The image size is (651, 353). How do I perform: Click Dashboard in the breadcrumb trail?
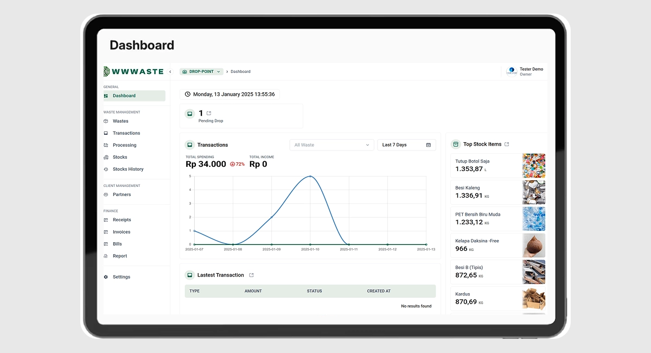240,71
